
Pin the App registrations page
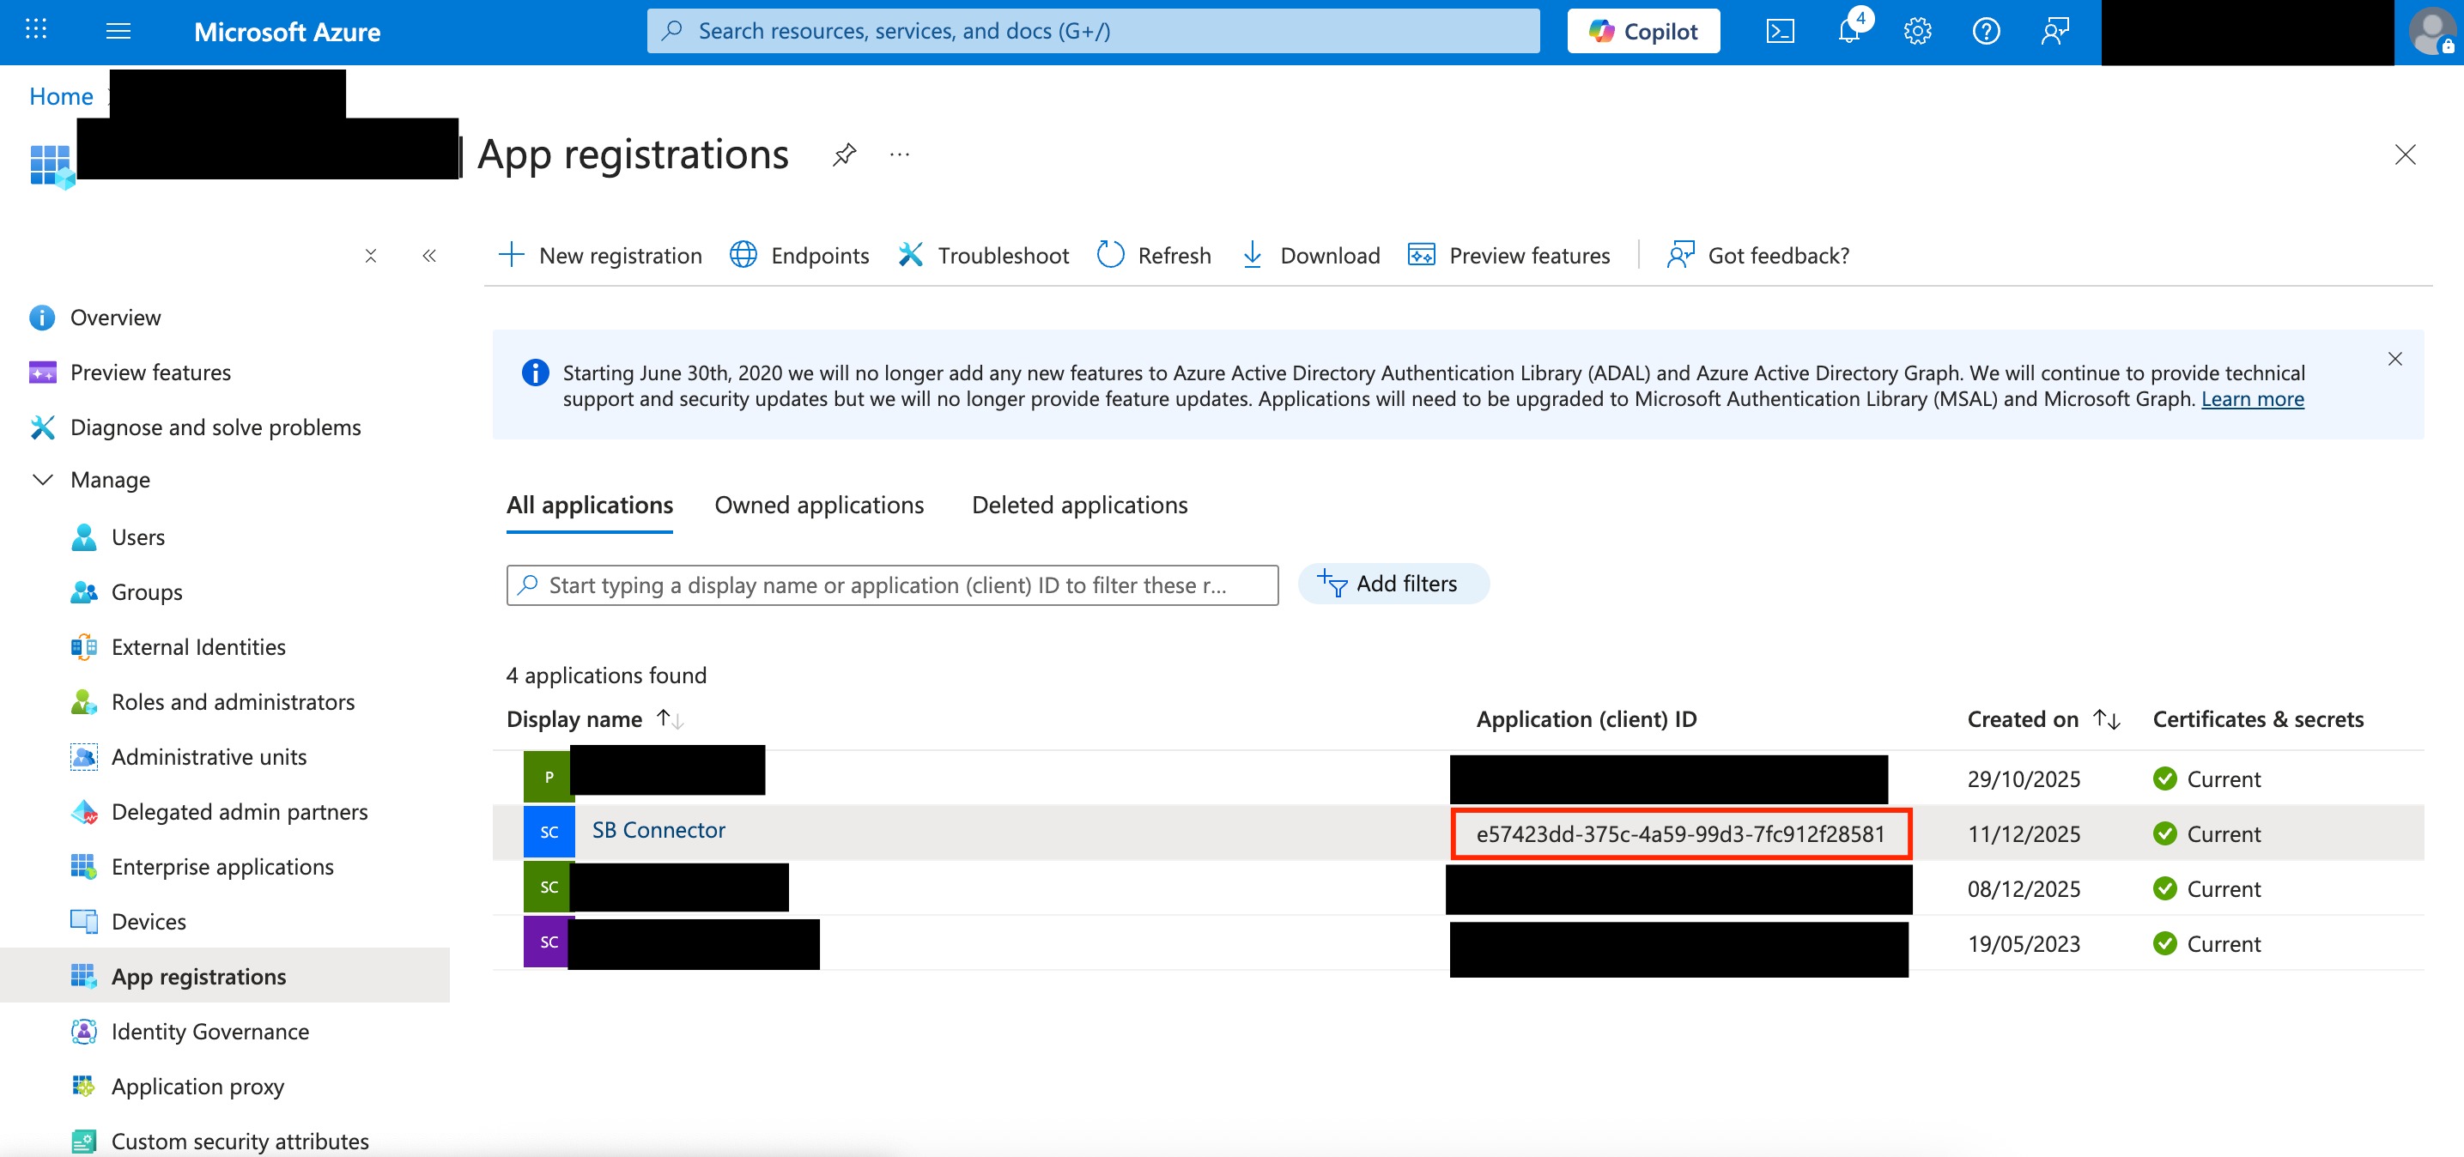click(844, 154)
